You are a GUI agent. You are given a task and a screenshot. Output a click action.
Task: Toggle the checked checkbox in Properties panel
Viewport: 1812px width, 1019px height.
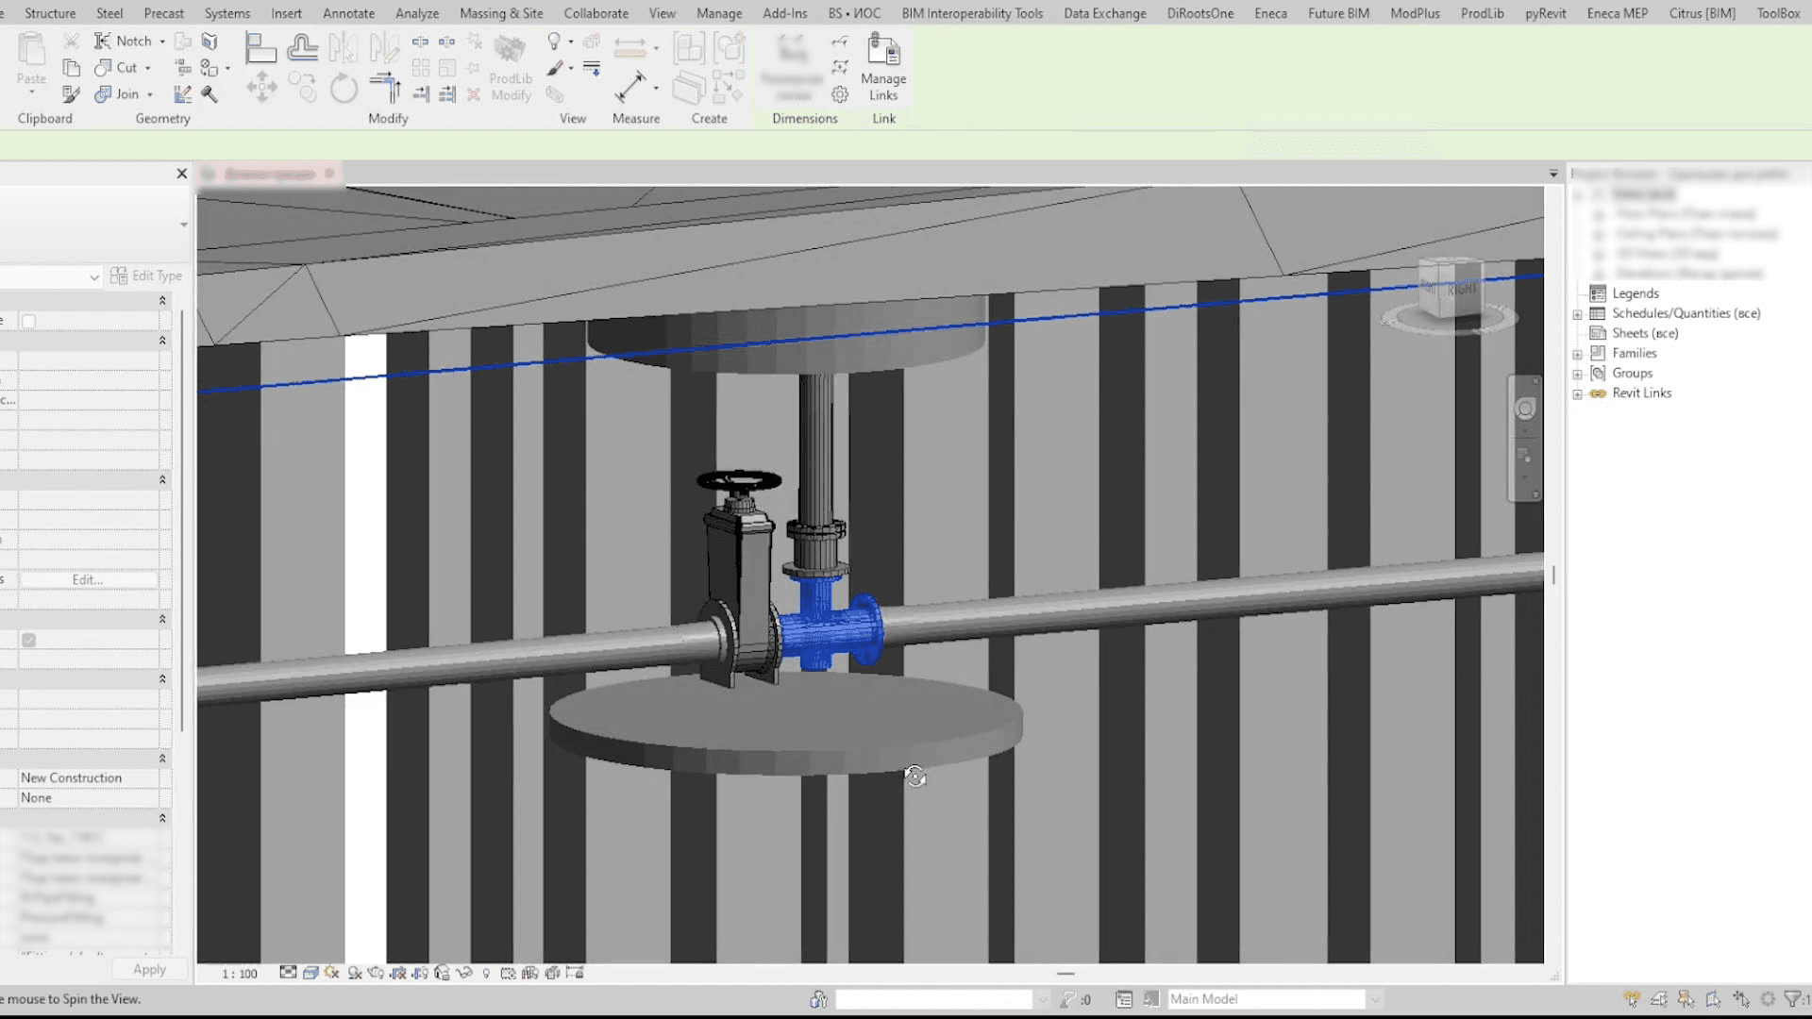29,641
